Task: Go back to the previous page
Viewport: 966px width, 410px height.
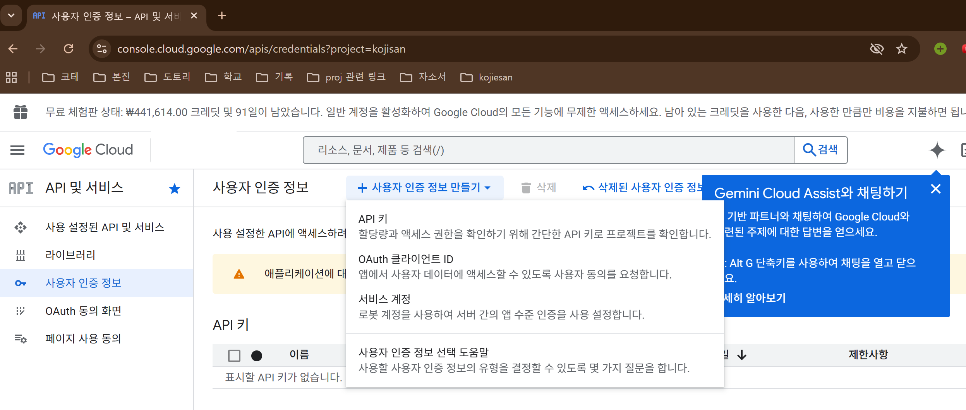Action: point(13,49)
